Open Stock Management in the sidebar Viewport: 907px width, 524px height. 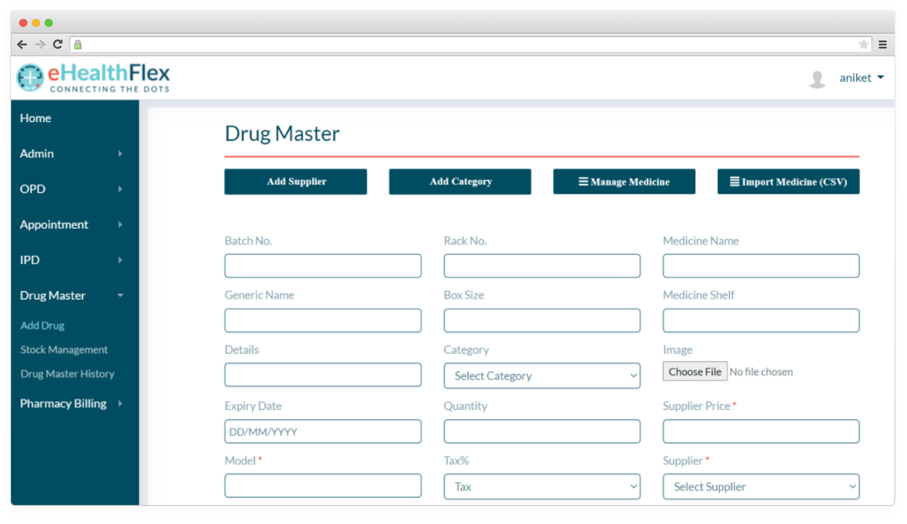pyautogui.click(x=64, y=350)
